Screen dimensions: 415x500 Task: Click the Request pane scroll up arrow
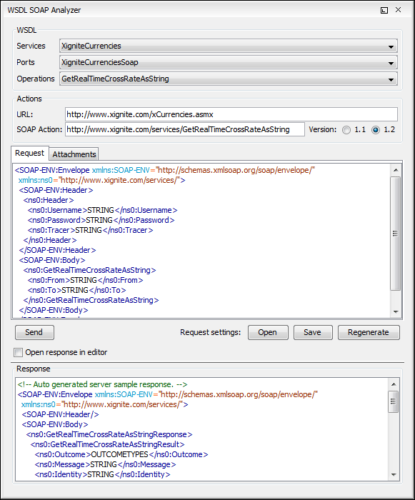tap(396, 170)
